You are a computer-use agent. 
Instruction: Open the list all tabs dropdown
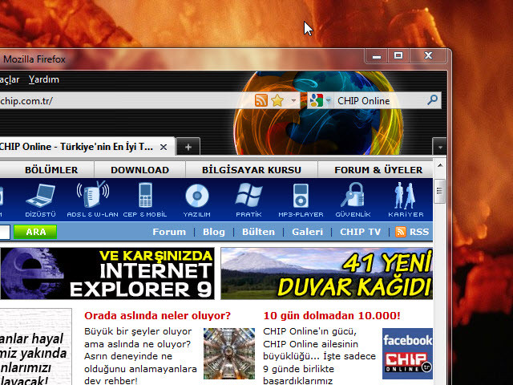(440, 148)
